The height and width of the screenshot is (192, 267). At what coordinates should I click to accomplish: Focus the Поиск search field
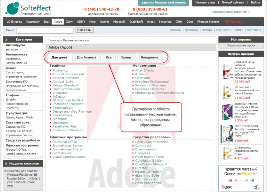(x=45, y=30)
